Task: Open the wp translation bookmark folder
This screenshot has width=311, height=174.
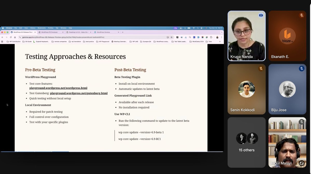Action: pyautogui.click(x=75, y=41)
